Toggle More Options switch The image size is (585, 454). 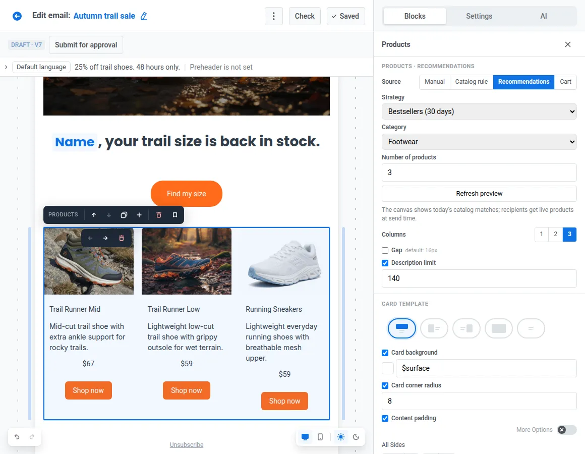coord(567,430)
